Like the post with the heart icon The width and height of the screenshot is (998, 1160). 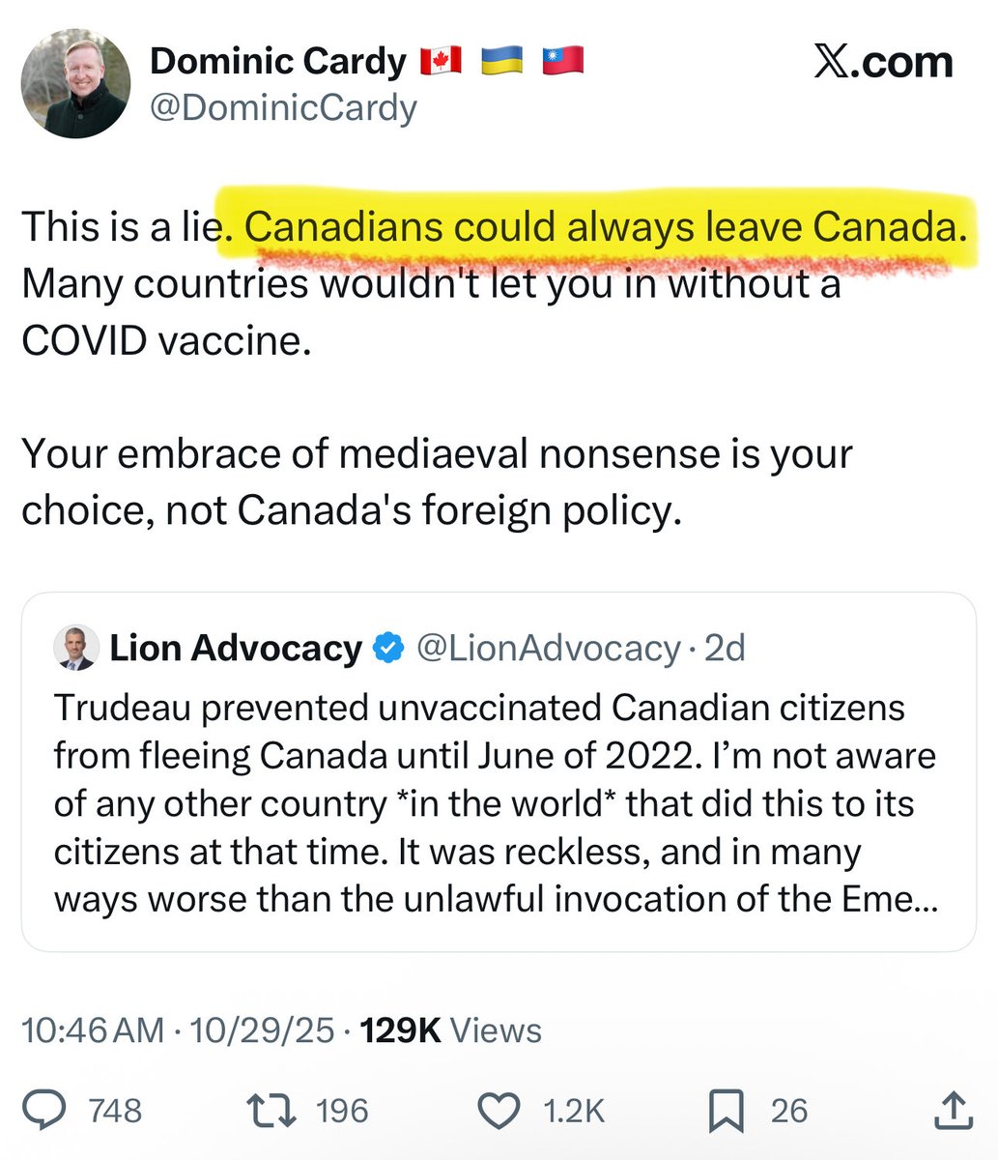[500, 1110]
